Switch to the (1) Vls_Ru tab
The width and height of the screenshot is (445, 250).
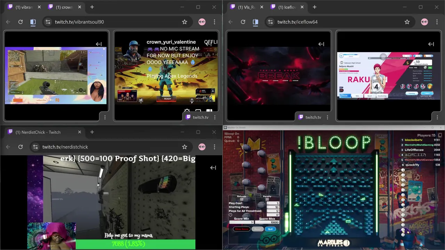pyautogui.click(x=246, y=7)
